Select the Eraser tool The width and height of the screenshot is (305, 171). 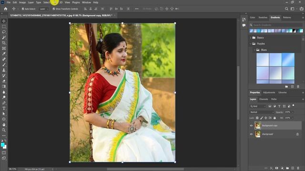point(4,81)
